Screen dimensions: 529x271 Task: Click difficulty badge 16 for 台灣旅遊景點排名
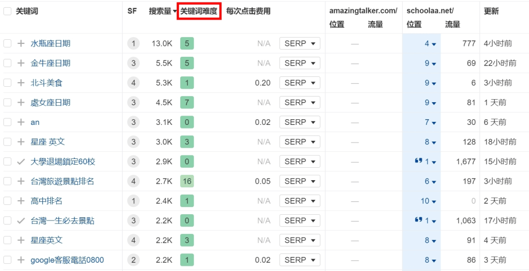click(187, 181)
